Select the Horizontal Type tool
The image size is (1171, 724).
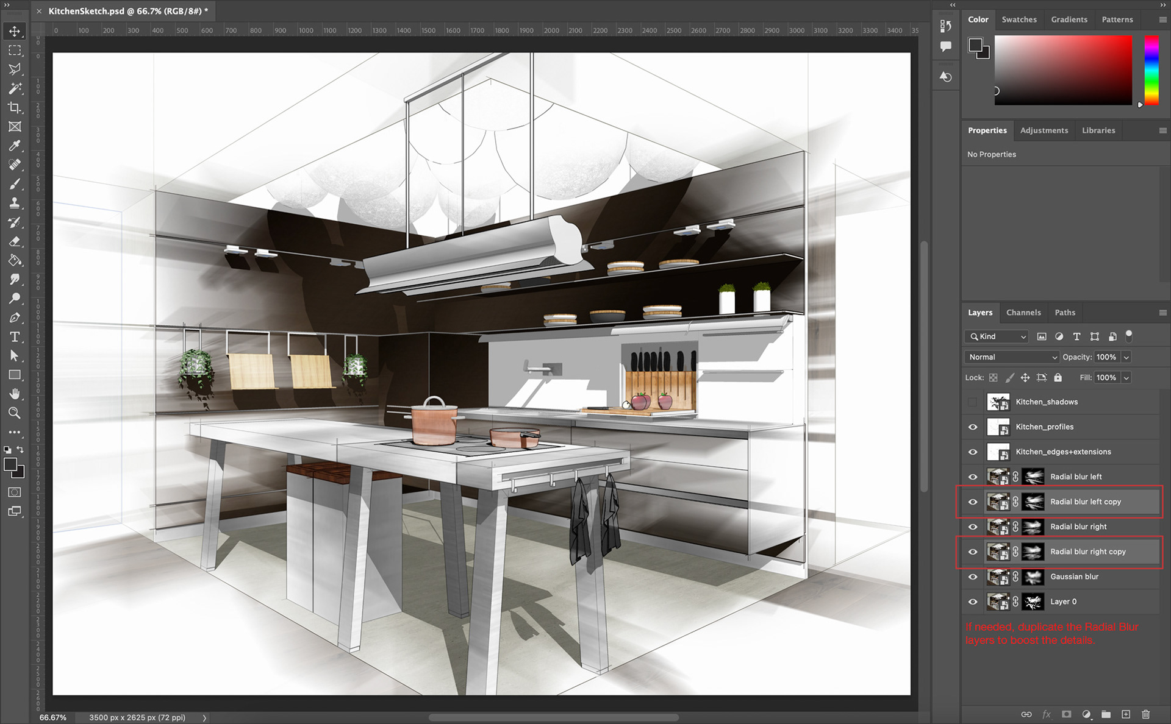click(x=15, y=337)
